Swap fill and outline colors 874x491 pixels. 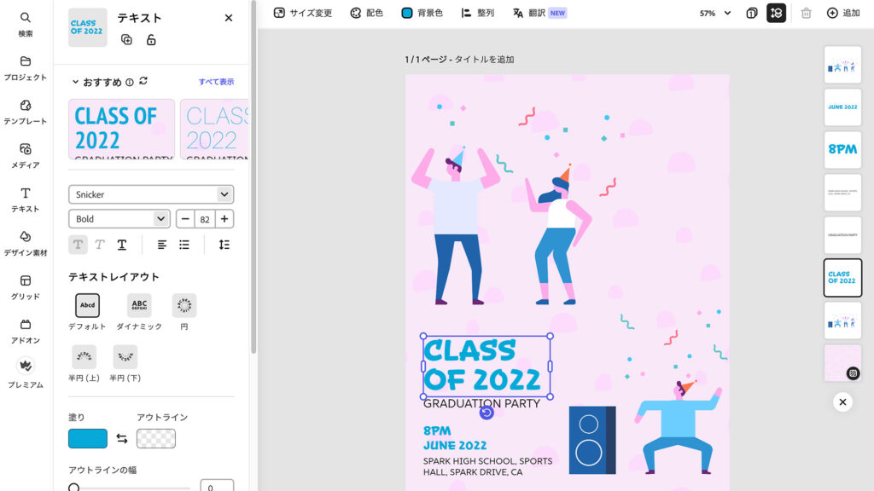(122, 439)
